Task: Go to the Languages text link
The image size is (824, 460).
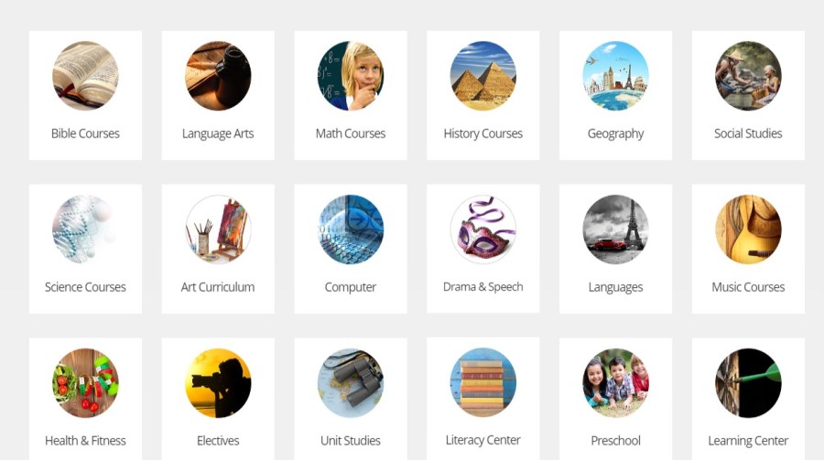Action: tap(615, 287)
